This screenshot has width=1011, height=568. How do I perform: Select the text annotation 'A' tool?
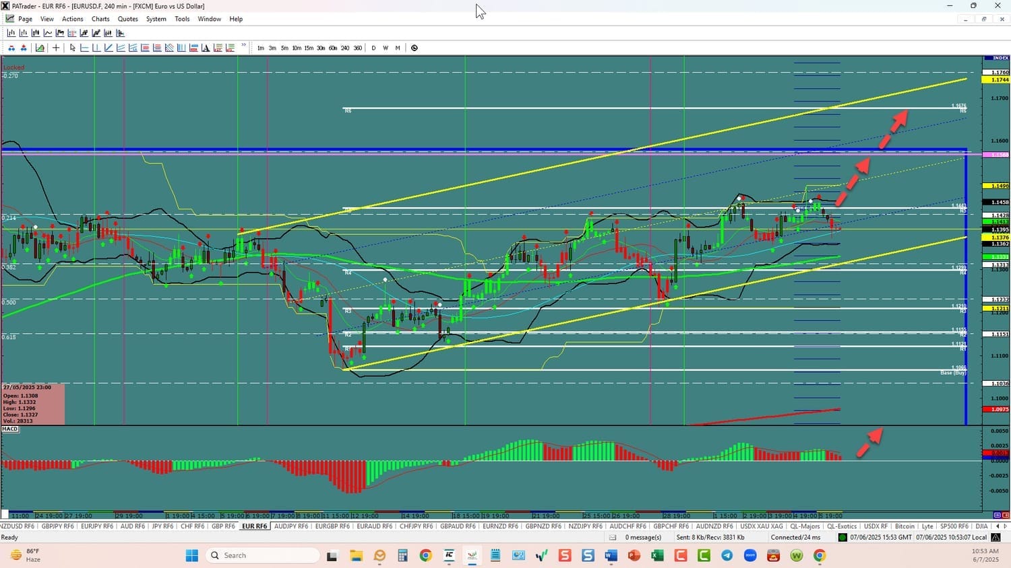click(206, 48)
